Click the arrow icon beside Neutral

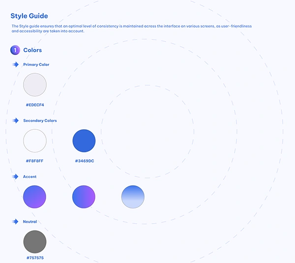(x=15, y=222)
